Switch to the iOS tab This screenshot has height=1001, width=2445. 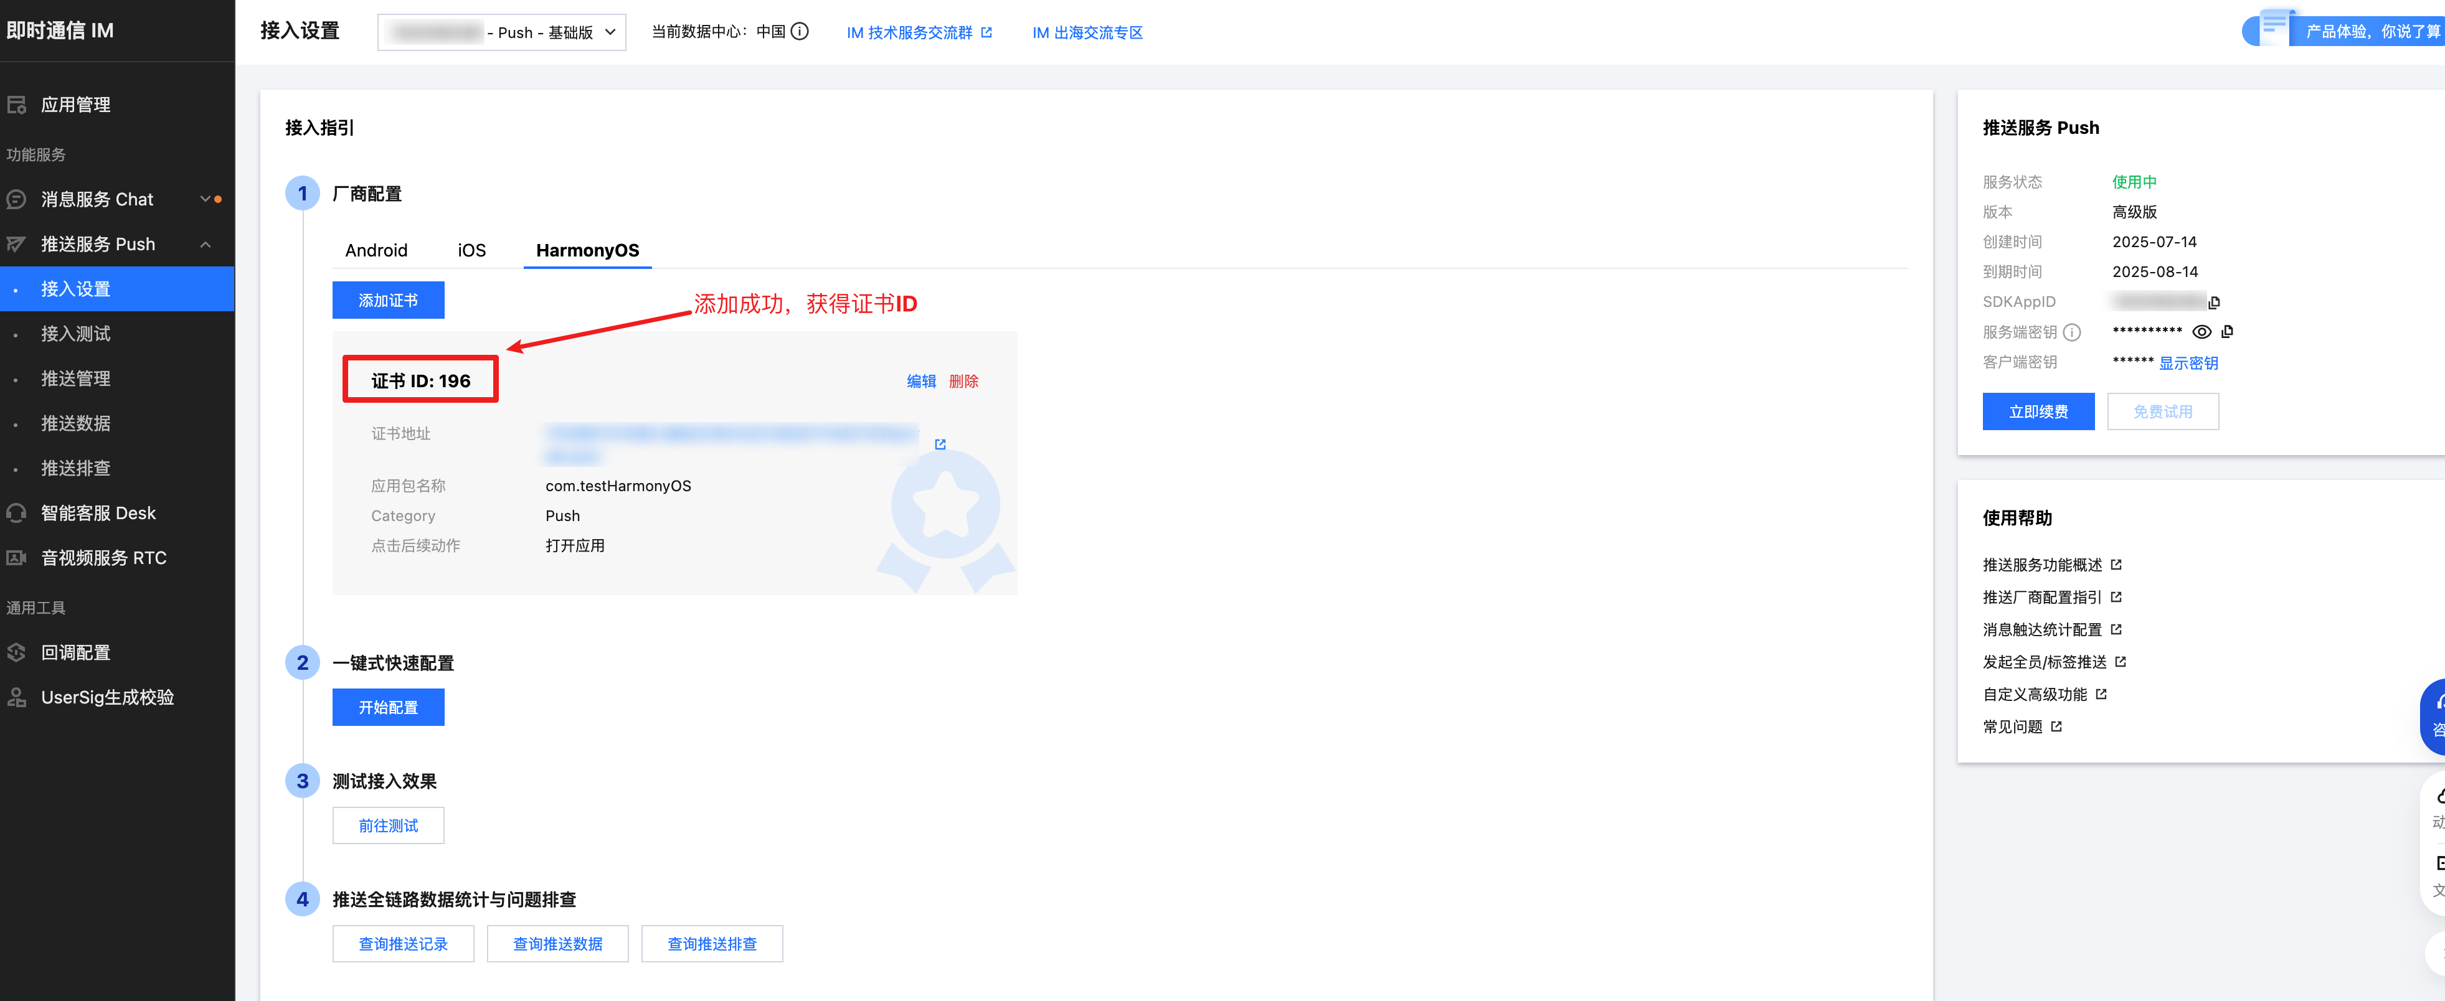point(471,250)
